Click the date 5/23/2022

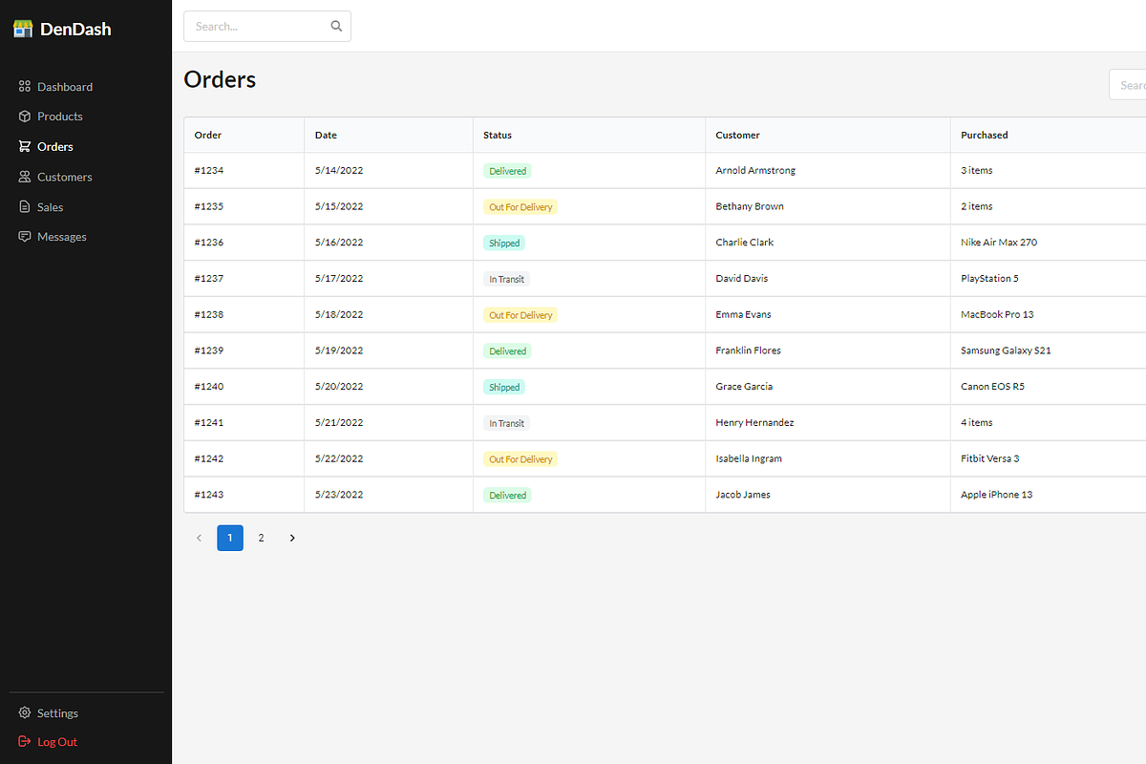click(x=339, y=495)
